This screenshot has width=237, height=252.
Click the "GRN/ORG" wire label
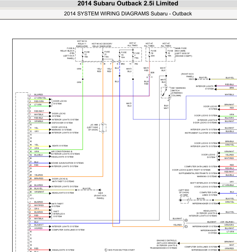point(229,225)
